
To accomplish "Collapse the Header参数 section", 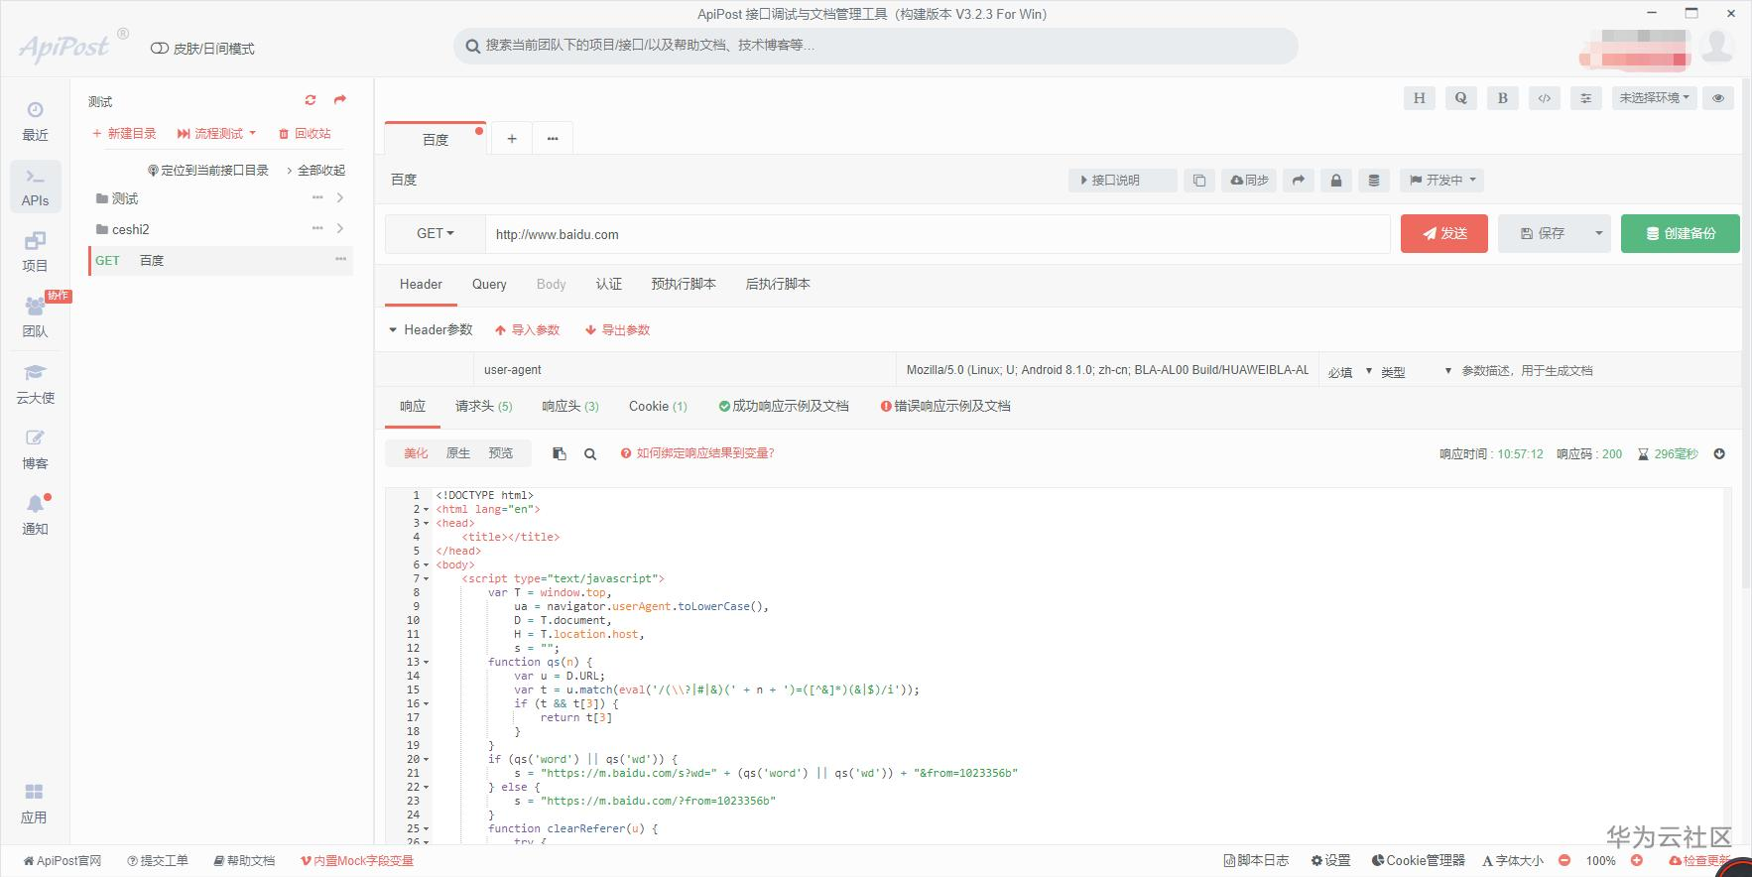I will click(431, 329).
